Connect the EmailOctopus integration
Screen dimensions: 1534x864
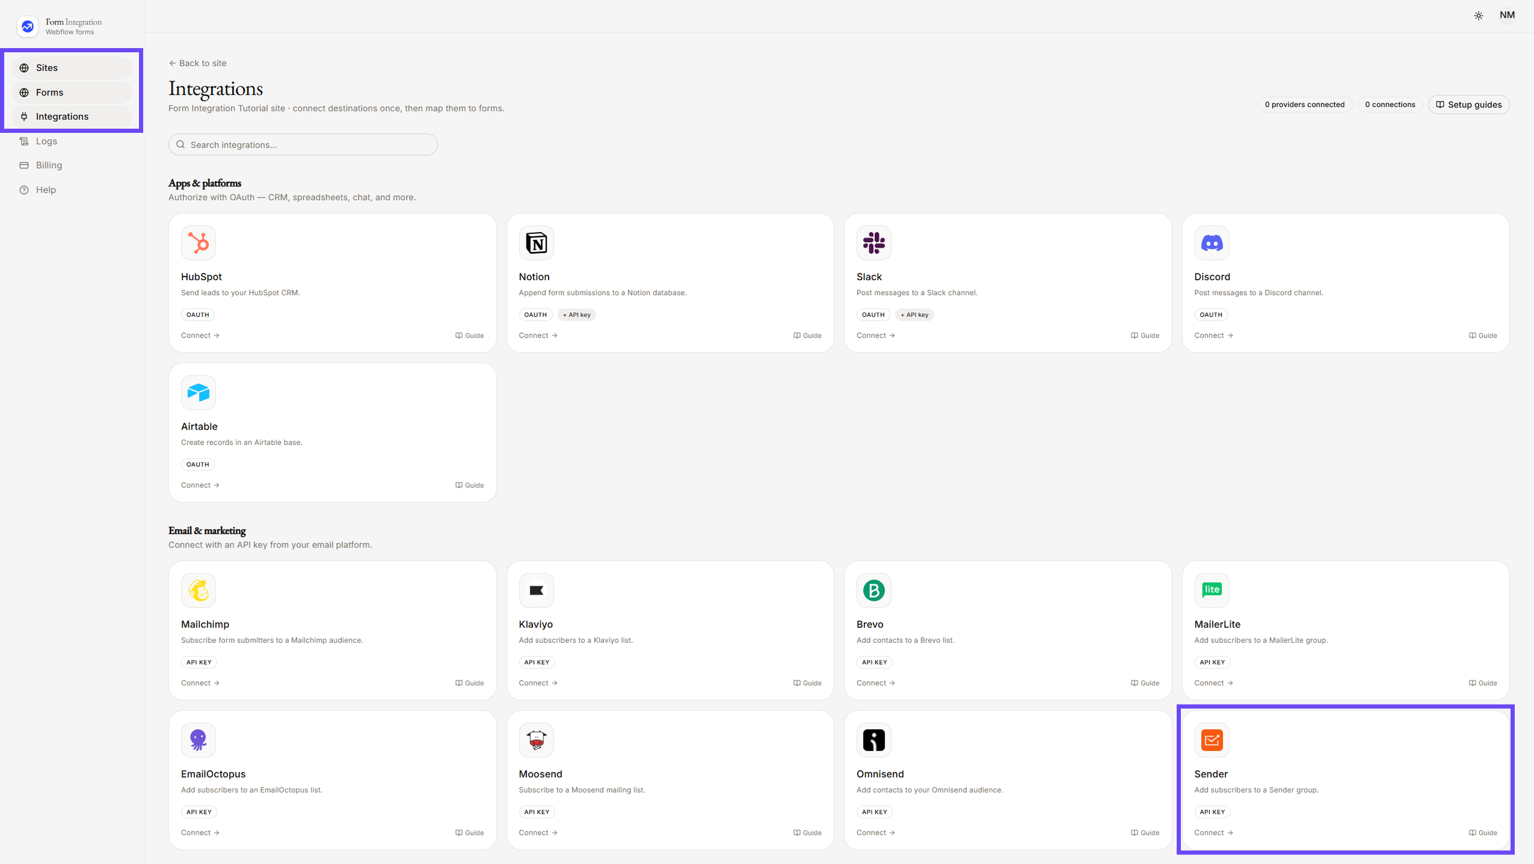(200, 833)
